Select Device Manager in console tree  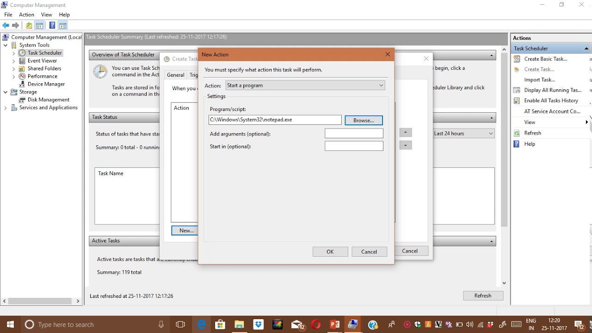tap(46, 84)
